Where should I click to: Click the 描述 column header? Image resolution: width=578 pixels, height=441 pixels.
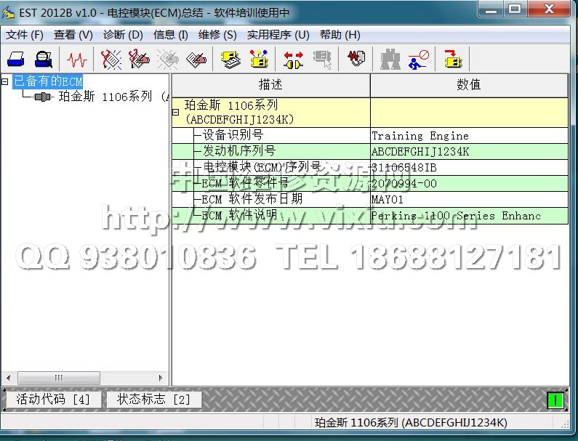[x=270, y=84]
